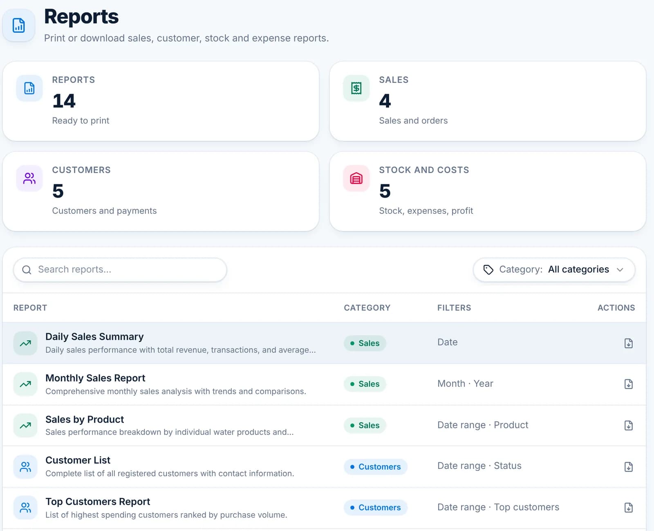Click the Date range · Status filter text
This screenshot has width=654, height=531.
point(479,466)
